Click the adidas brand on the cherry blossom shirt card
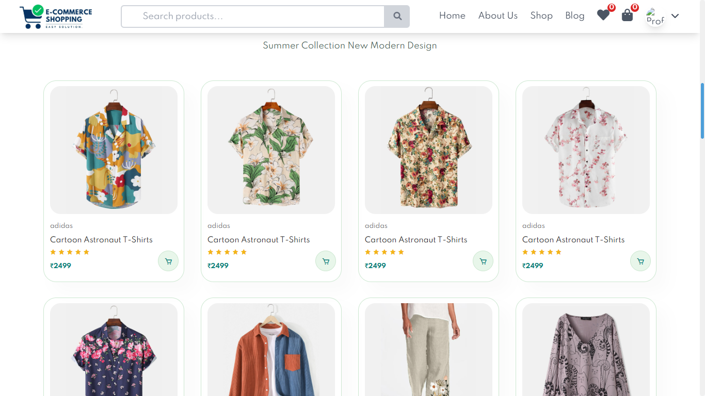Image resolution: width=705 pixels, height=396 pixels. point(534,225)
